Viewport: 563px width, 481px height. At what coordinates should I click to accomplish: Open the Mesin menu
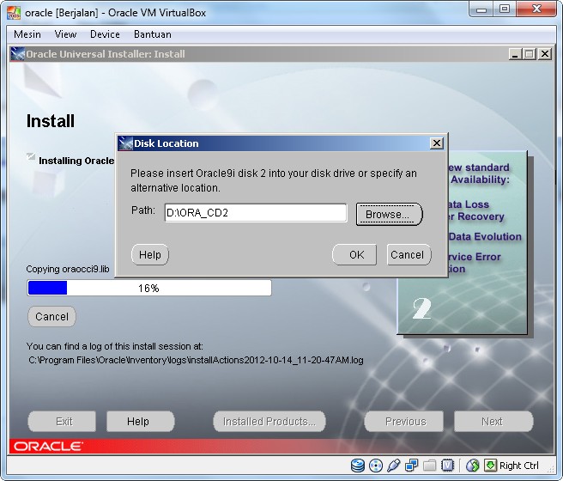27,34
